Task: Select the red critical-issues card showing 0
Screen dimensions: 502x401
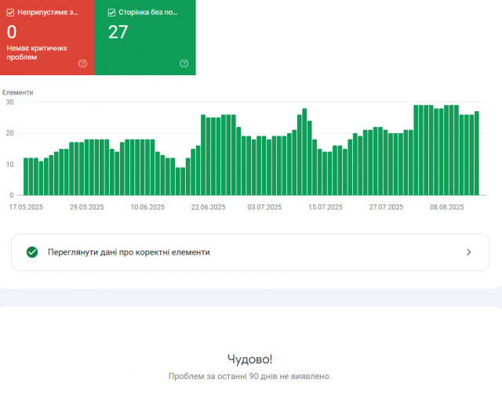Action: [x=47, y=38]
